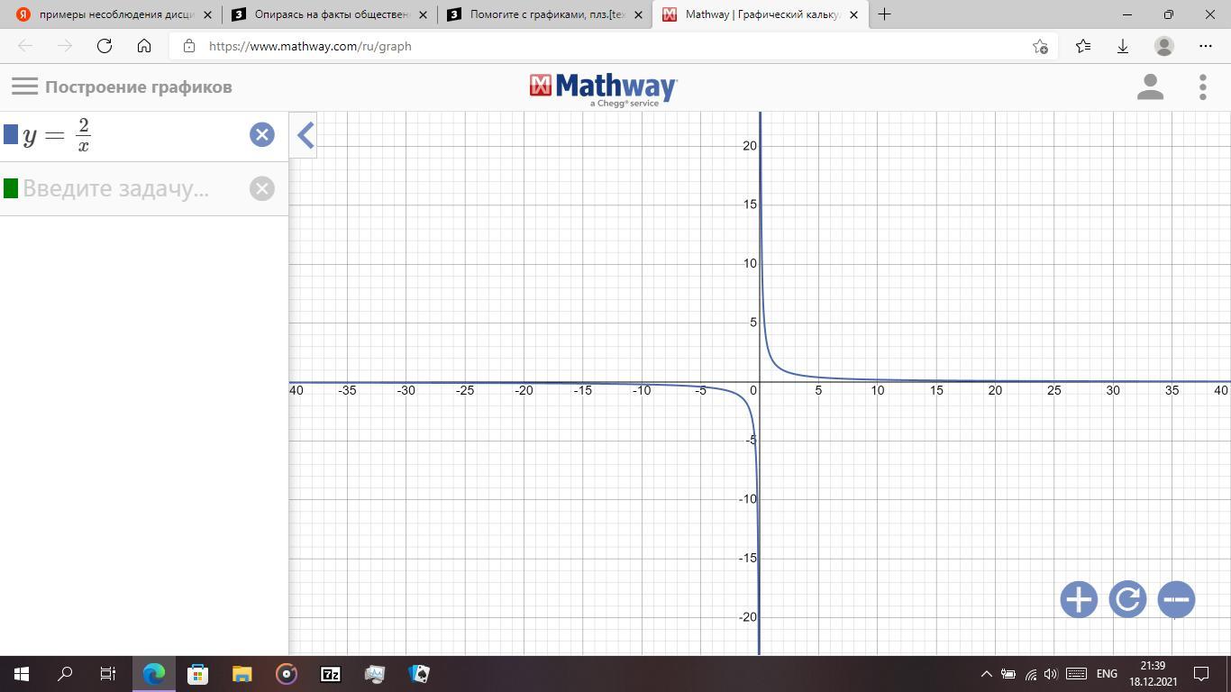This screenshot has width=1231, height=692.
Task: Collapse the equation side panel
Action: (x=305, y=136)
